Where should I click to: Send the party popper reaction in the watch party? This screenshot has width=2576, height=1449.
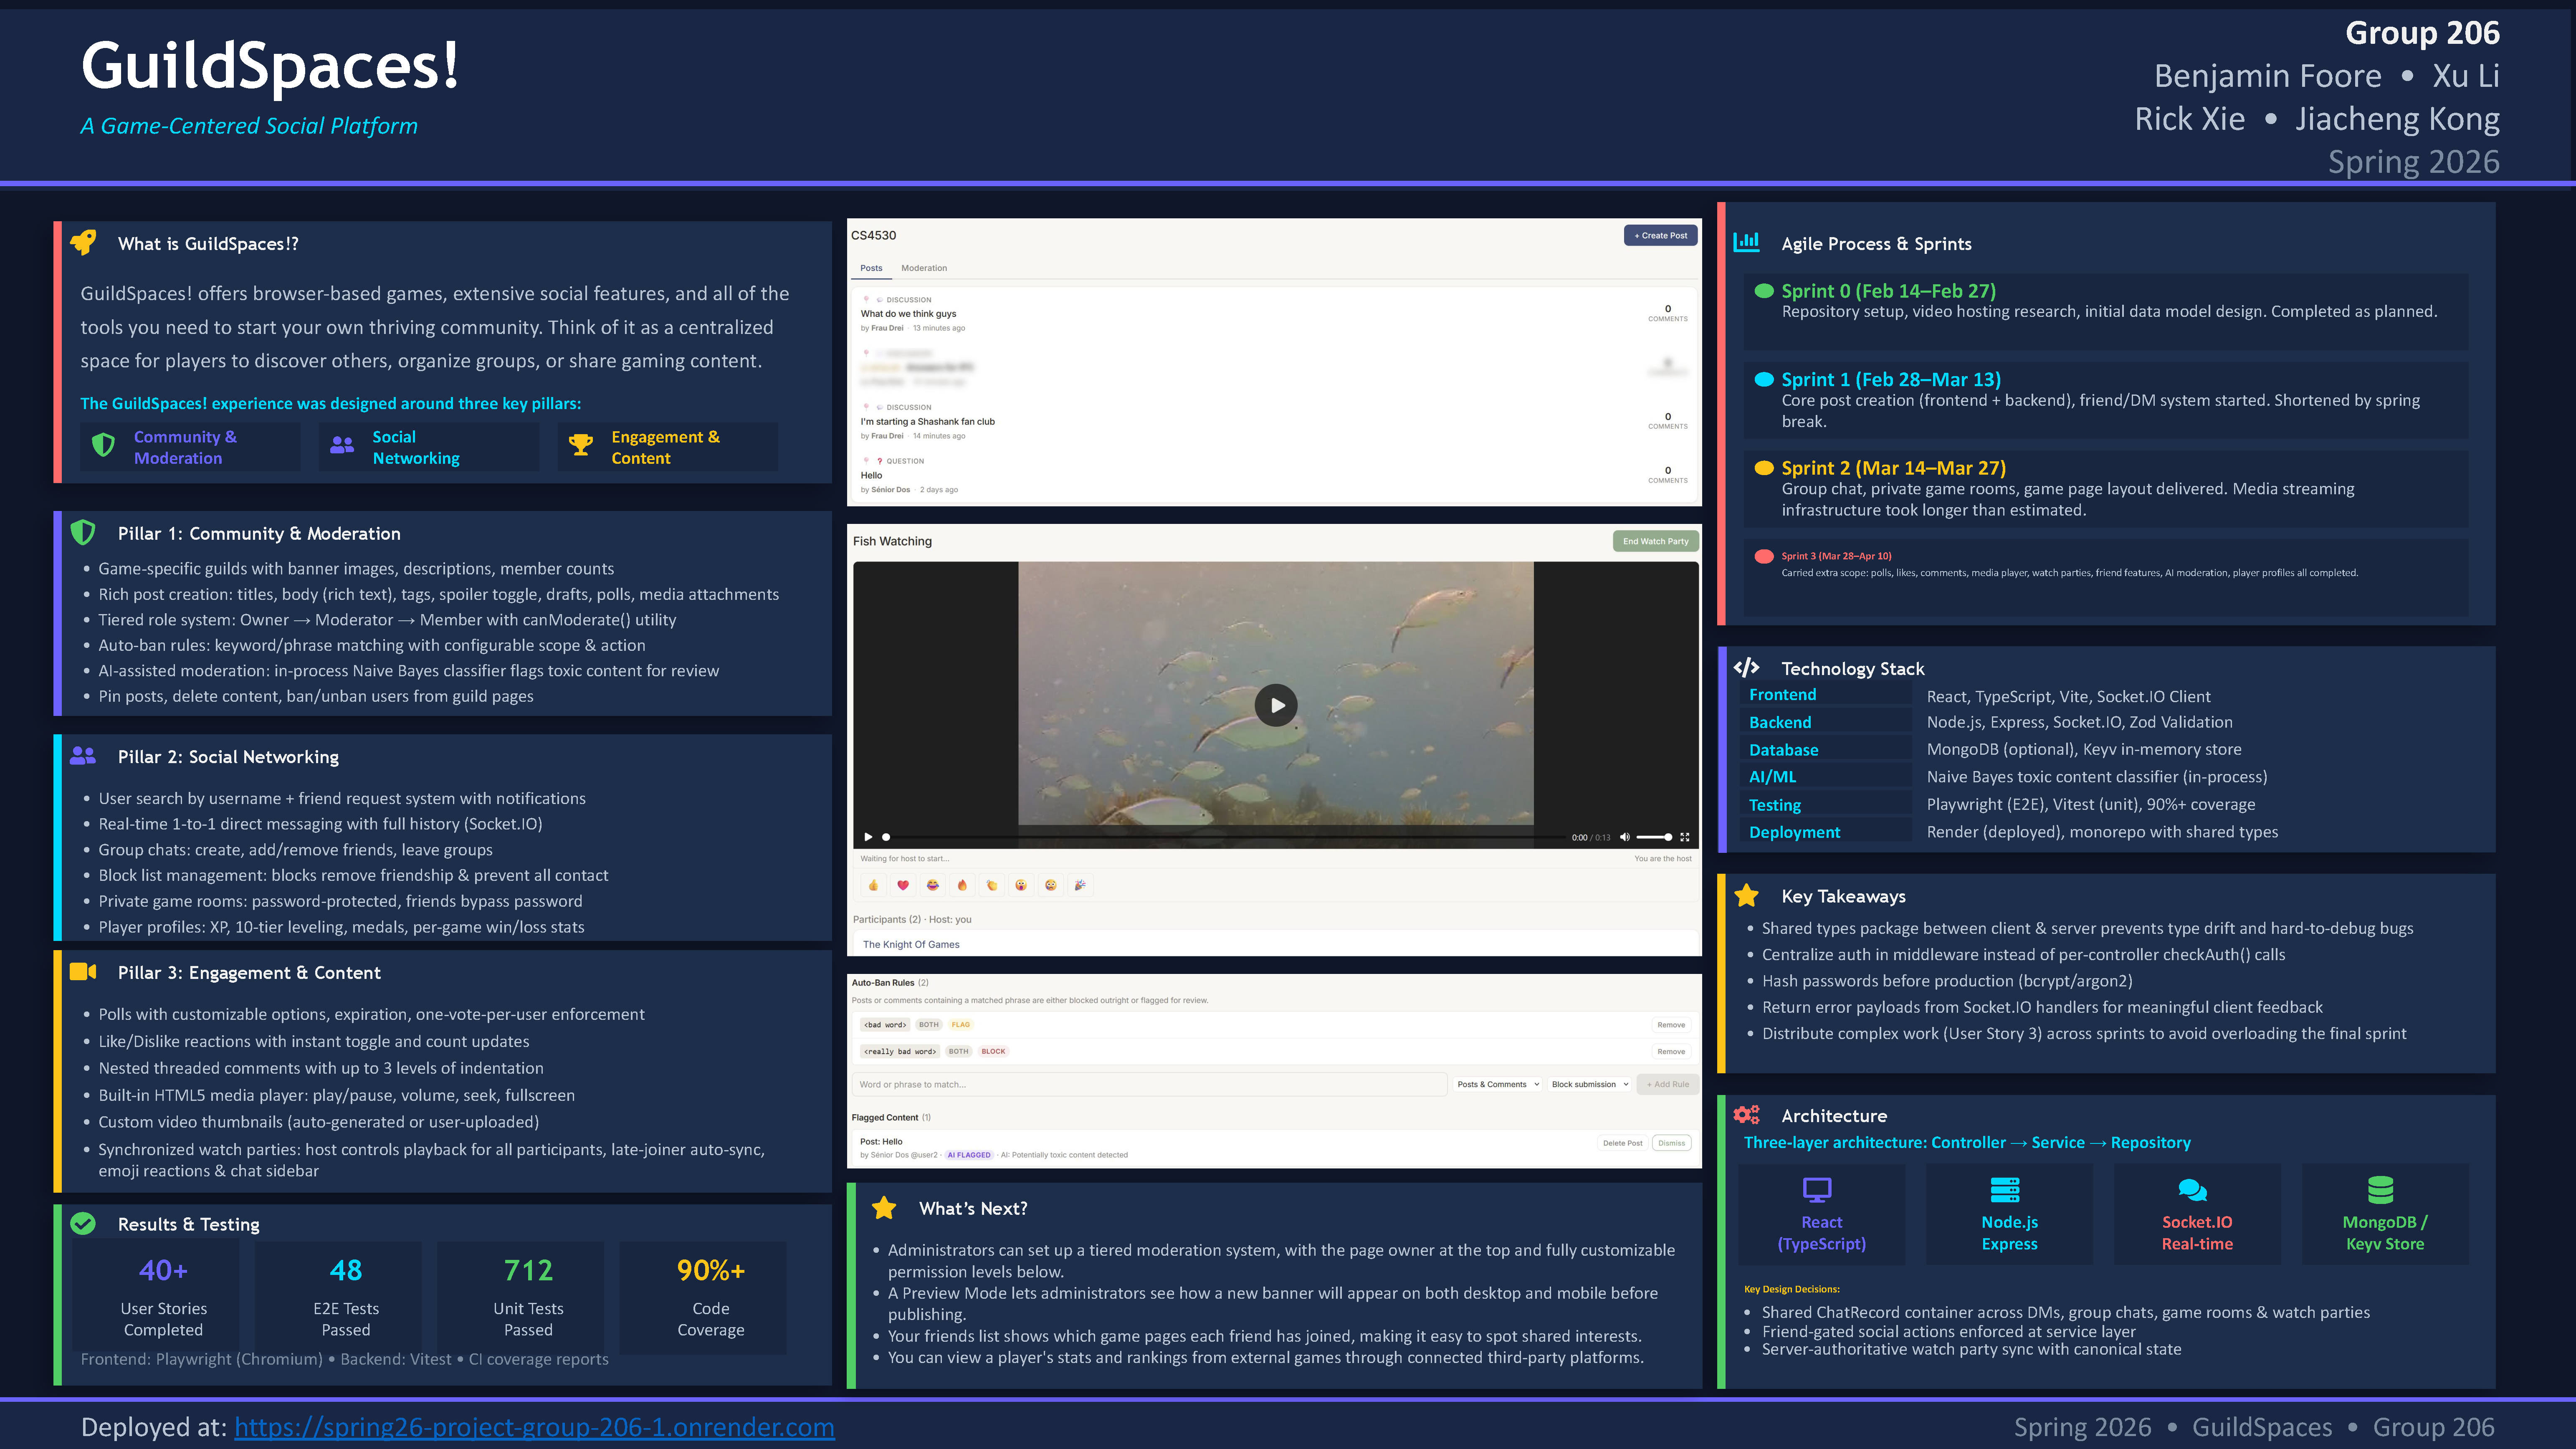click(x=1080, y=885)
